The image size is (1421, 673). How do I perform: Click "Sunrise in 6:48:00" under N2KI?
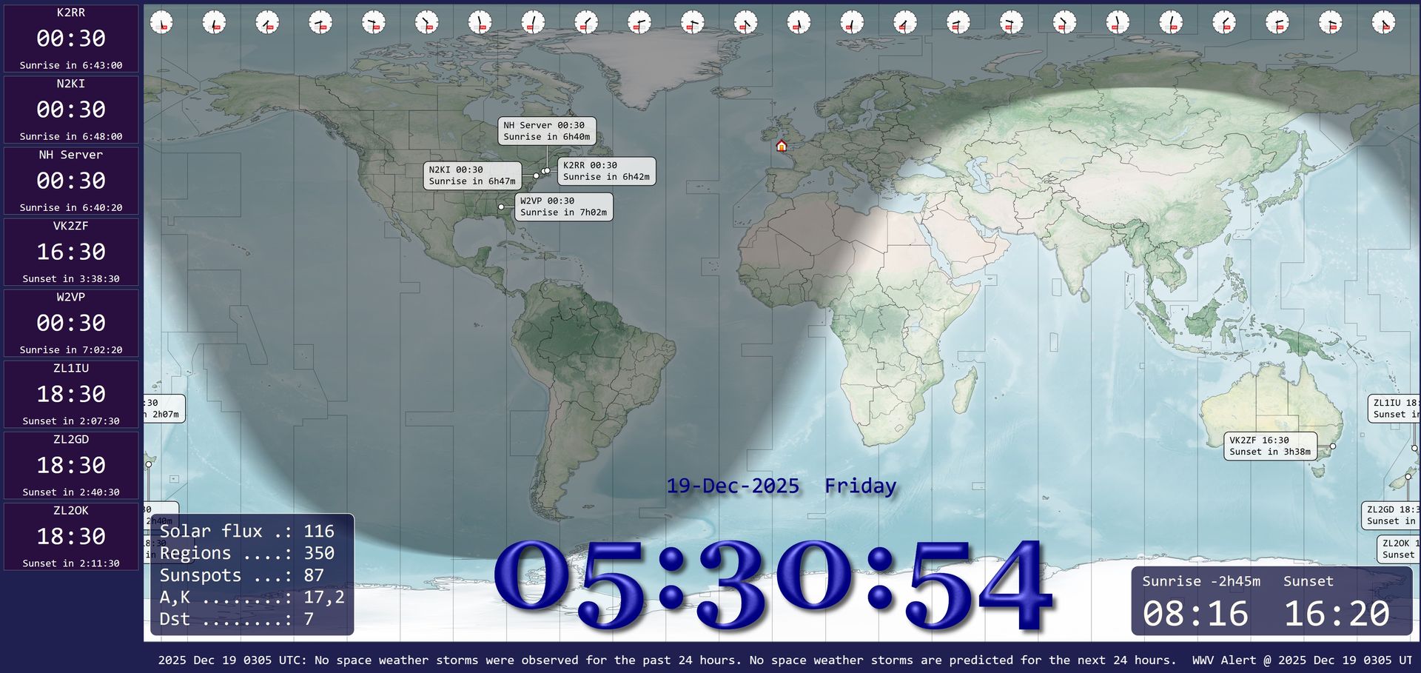tap(71, 136)
